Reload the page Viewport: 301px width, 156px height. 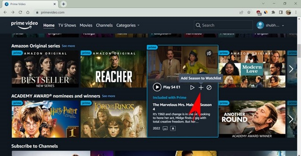[x=20, y=12]
